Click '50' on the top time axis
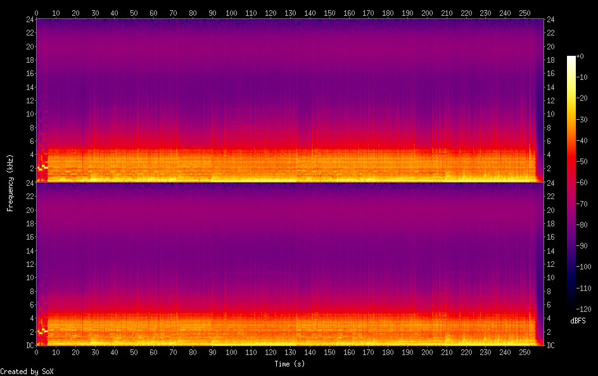The image size is (598, 376). 134,13
